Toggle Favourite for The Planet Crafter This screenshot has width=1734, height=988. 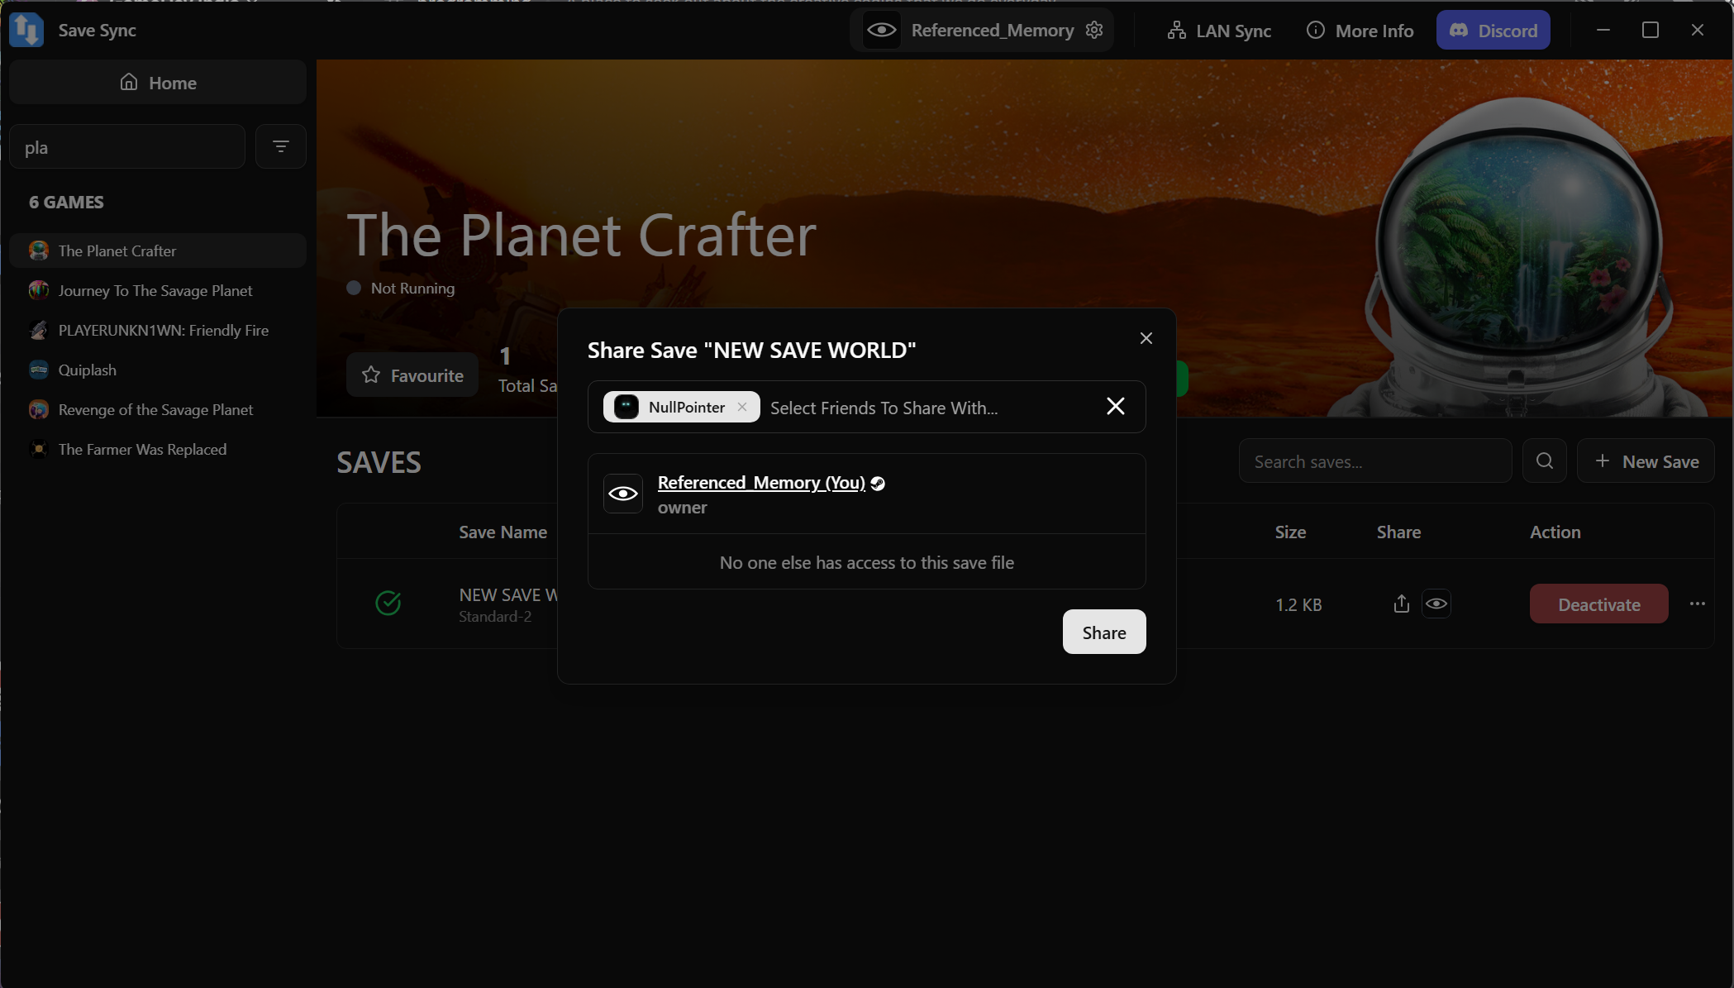[412, 375]
